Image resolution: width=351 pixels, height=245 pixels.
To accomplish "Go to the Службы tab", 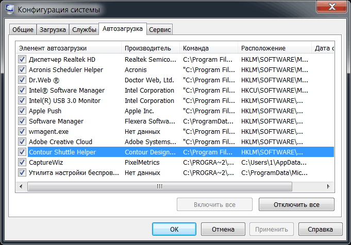I will (x=84, y=29).
